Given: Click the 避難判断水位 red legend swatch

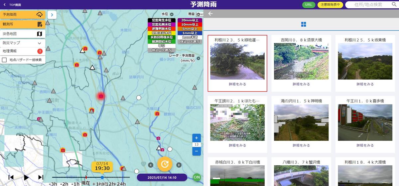Looking at the screenshot, I should pyautogui.click(x=162, y=29).
